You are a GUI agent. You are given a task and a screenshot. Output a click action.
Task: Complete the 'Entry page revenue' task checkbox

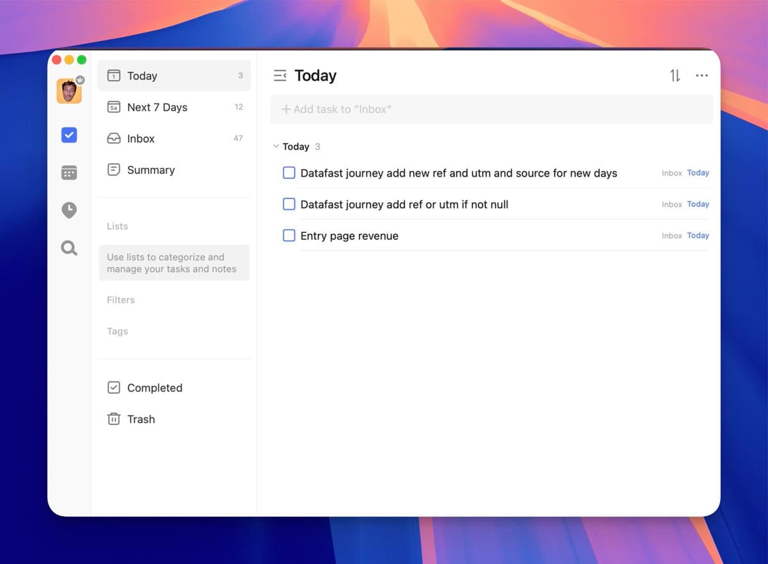[x=289, y=236]
